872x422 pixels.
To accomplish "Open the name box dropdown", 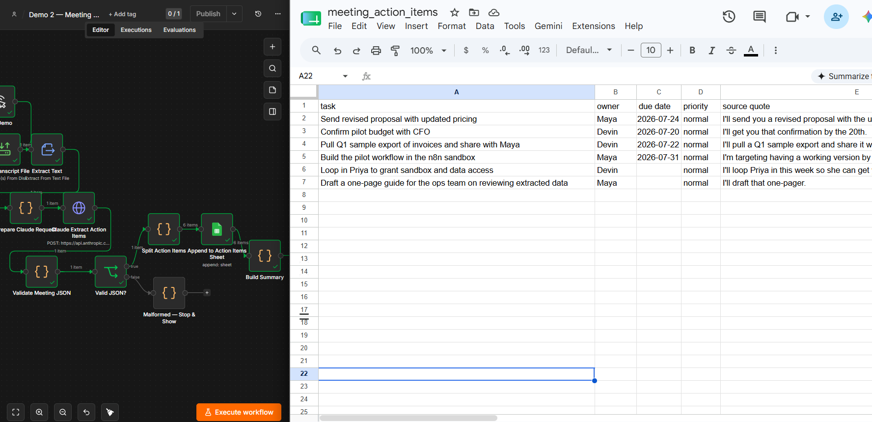I will point(345,76).
